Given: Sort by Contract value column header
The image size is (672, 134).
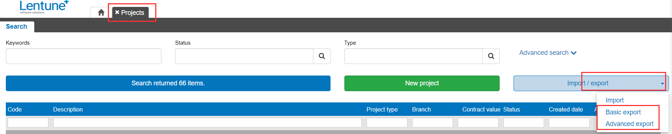Looking at the screenshot, I should 481,109.
